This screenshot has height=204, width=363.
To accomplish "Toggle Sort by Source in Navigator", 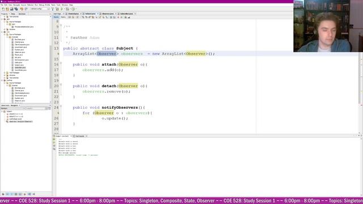I will pos(34,194).
